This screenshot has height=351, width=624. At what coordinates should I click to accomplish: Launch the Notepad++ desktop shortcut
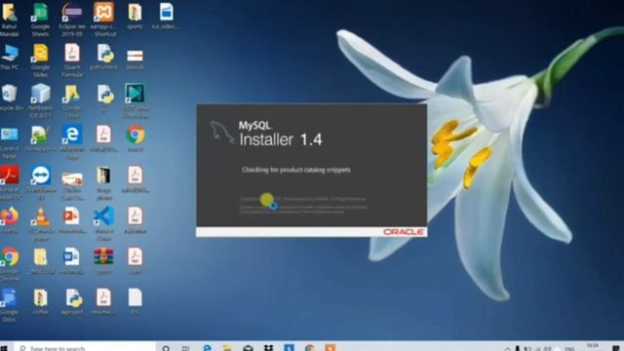(40, 138)
